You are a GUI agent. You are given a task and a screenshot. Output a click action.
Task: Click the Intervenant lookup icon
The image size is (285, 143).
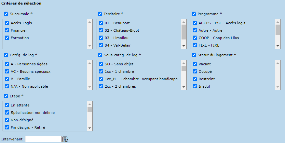click(x=65, y=139)
